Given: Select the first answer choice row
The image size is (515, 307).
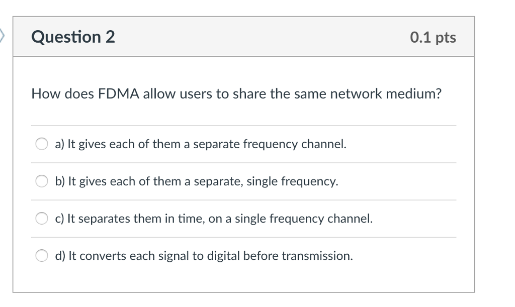Looking at the screenshot, I should click(201, 144).
